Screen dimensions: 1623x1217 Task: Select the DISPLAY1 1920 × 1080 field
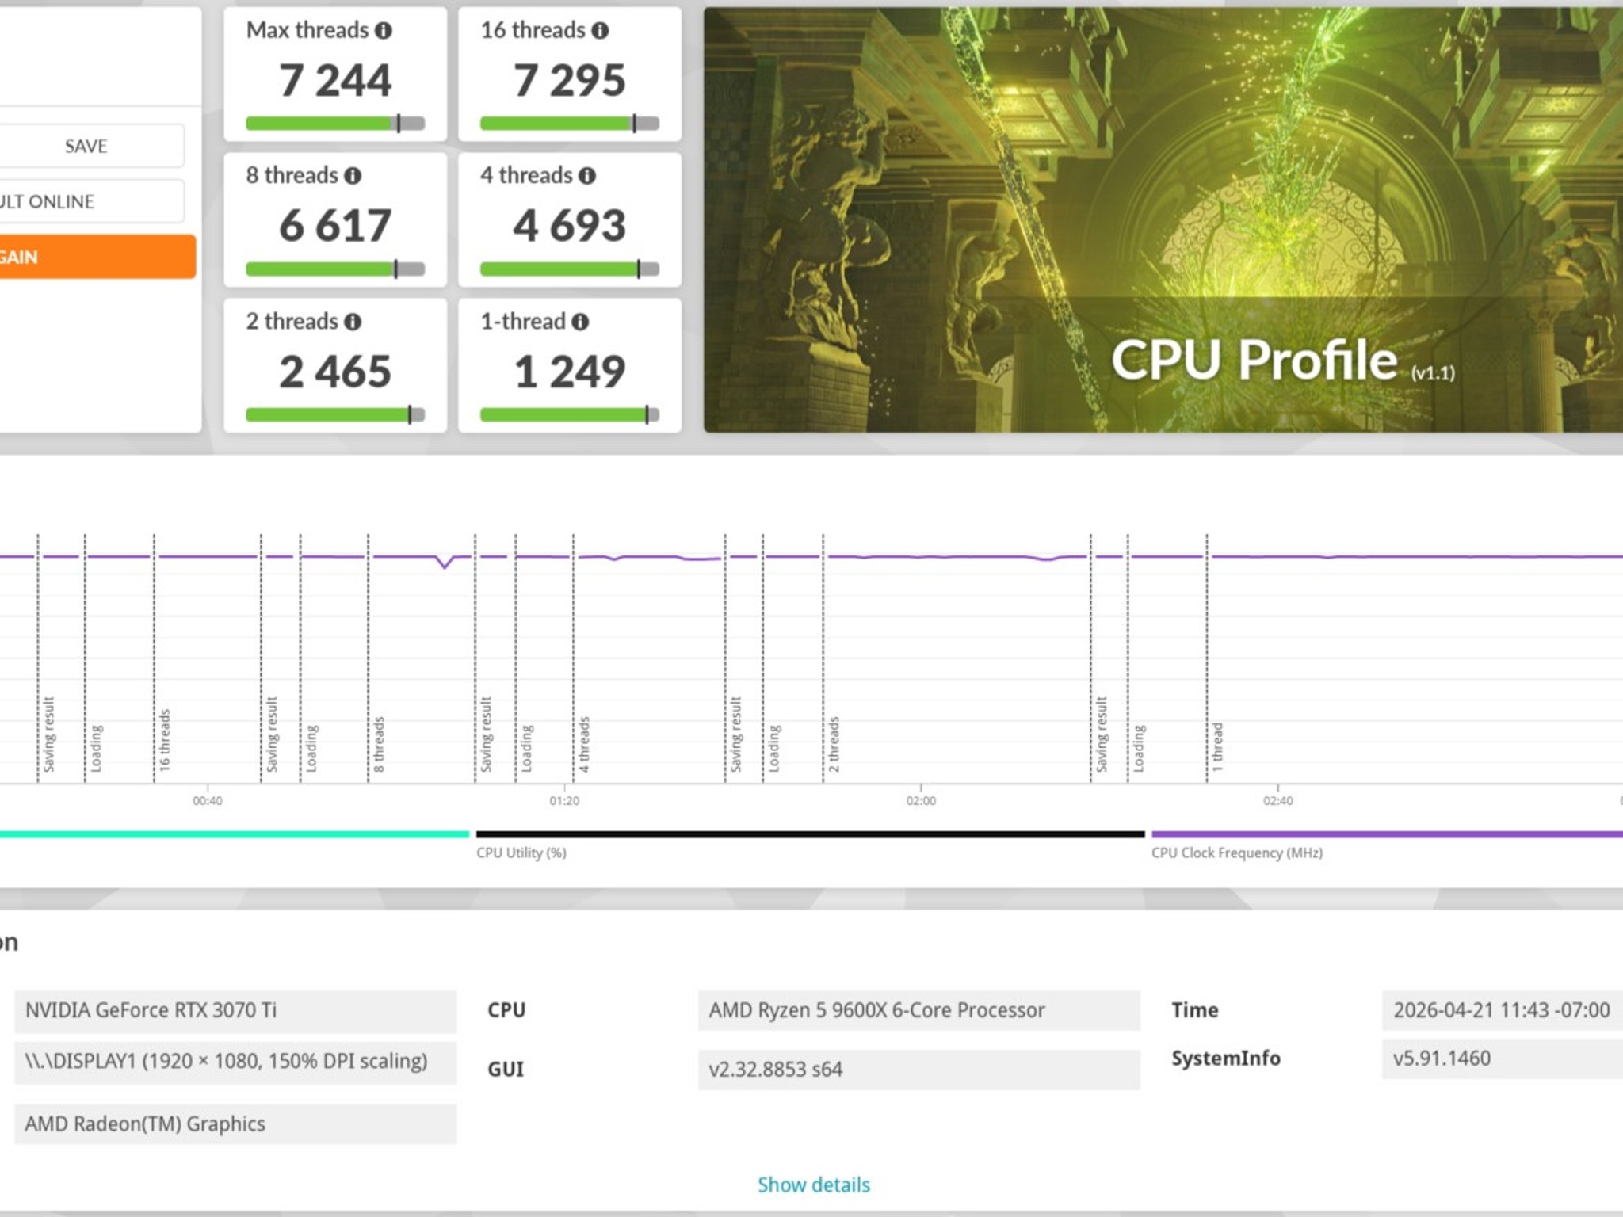(x=235, y=1062)
